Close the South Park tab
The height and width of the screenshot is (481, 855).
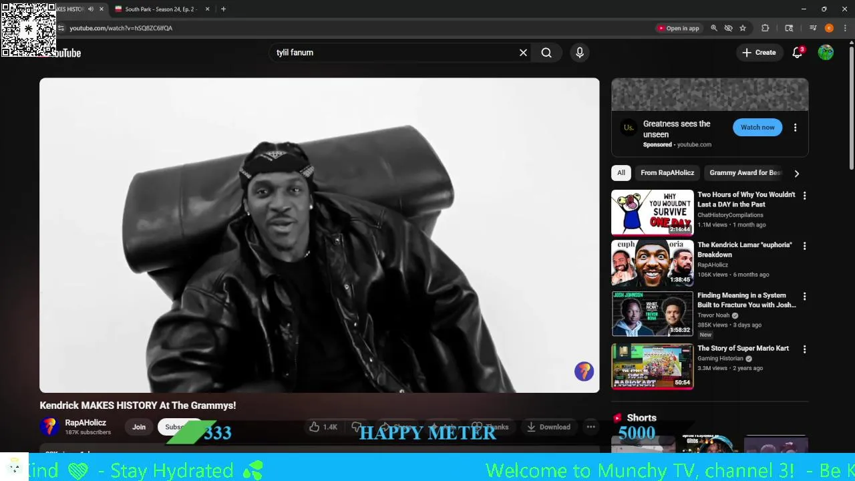point(207,9)
